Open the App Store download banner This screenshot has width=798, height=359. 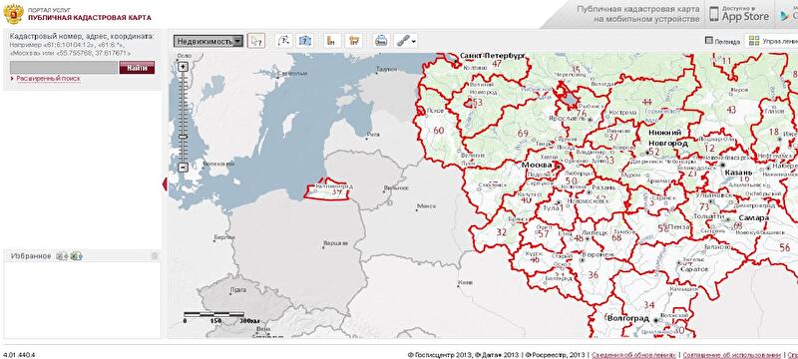[x=738, y=14]
